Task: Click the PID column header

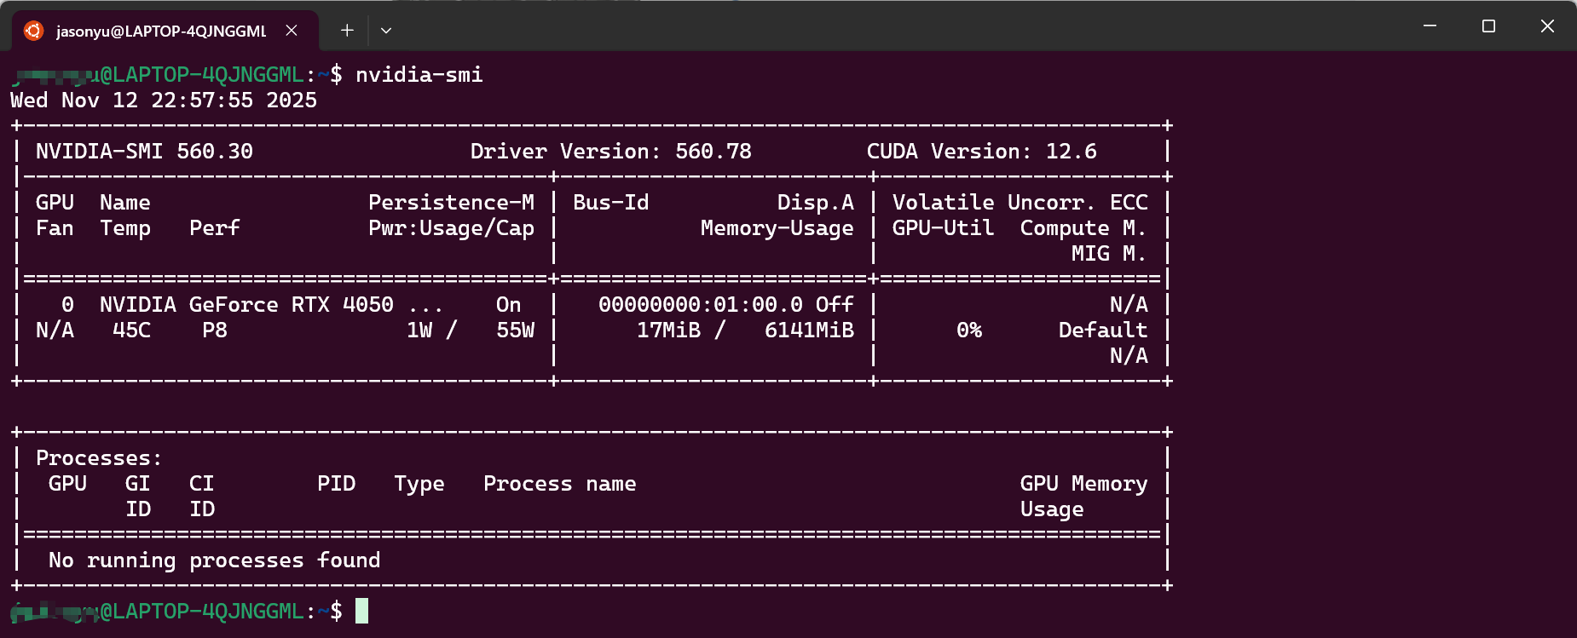Action: (x=337, y=484)
